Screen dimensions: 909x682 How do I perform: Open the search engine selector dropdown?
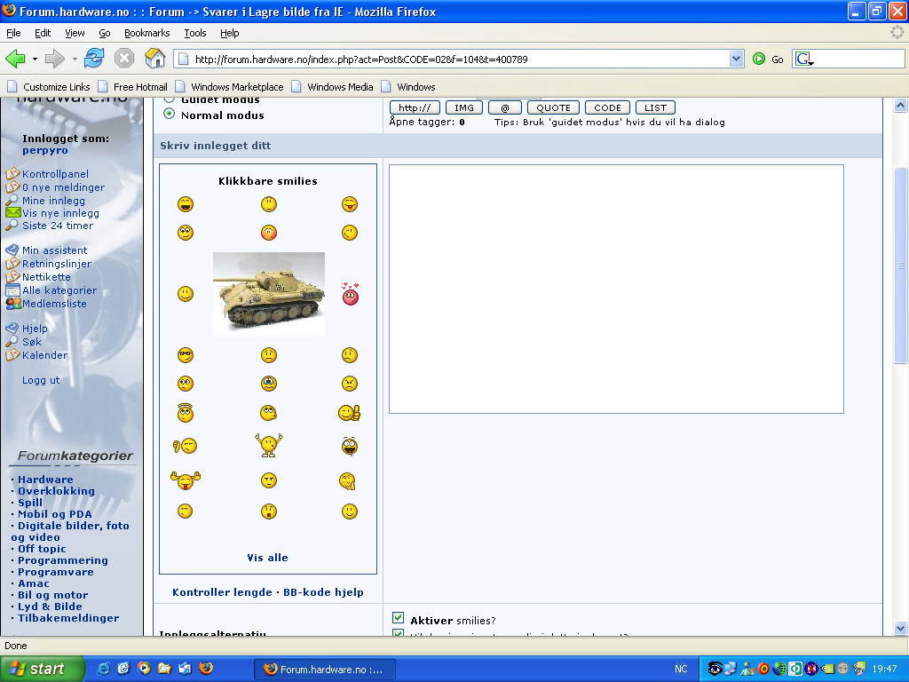coord(804,59)
